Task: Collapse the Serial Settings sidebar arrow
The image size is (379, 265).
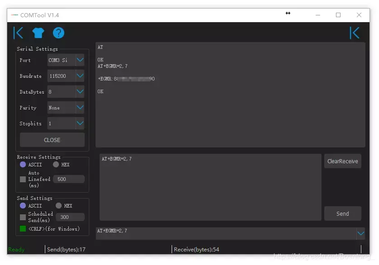Action: (18, 33)
